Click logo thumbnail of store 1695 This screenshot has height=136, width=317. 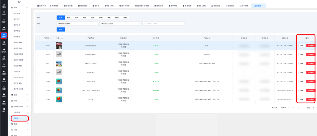click(59, 45)
